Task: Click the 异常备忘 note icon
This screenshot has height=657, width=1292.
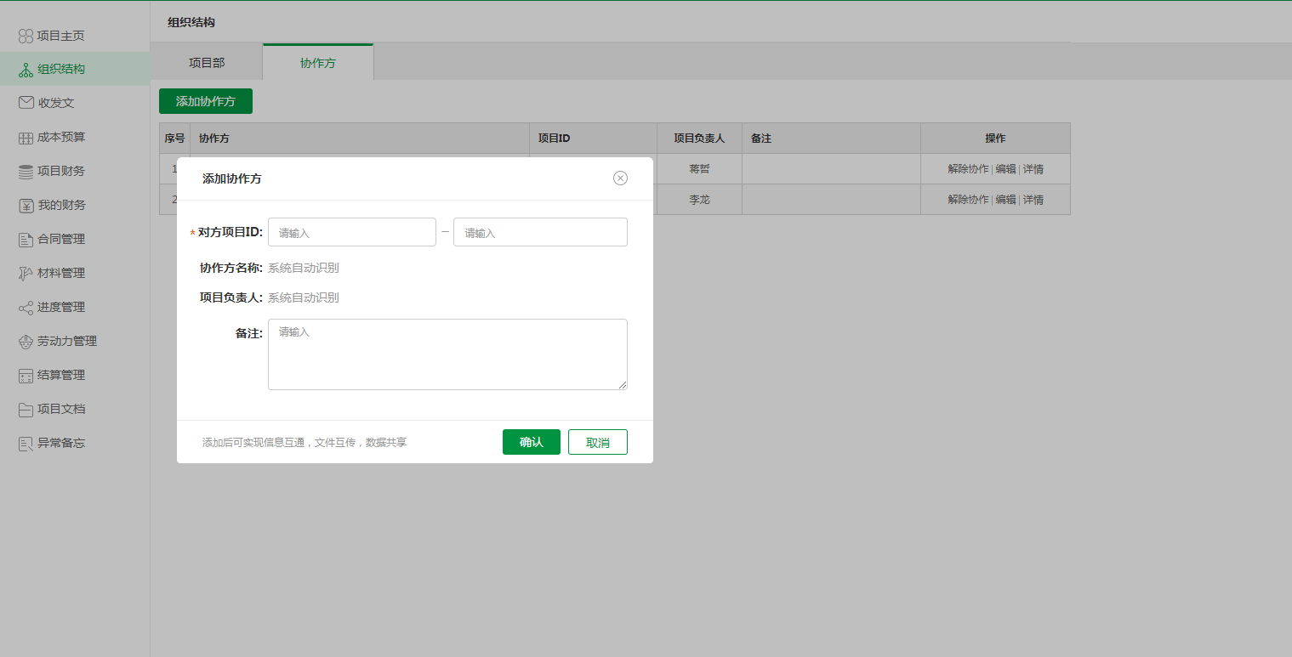Action: tap(26, 444)
